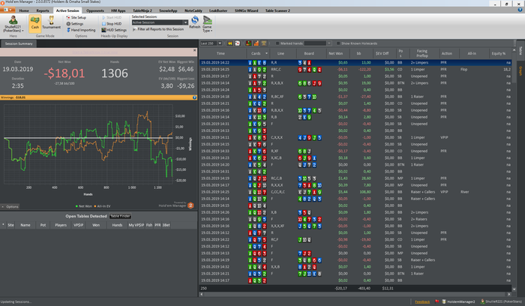This screenshot has width=525, height=306.
Task: Open HUD Settings
Action: pos(115,30)
